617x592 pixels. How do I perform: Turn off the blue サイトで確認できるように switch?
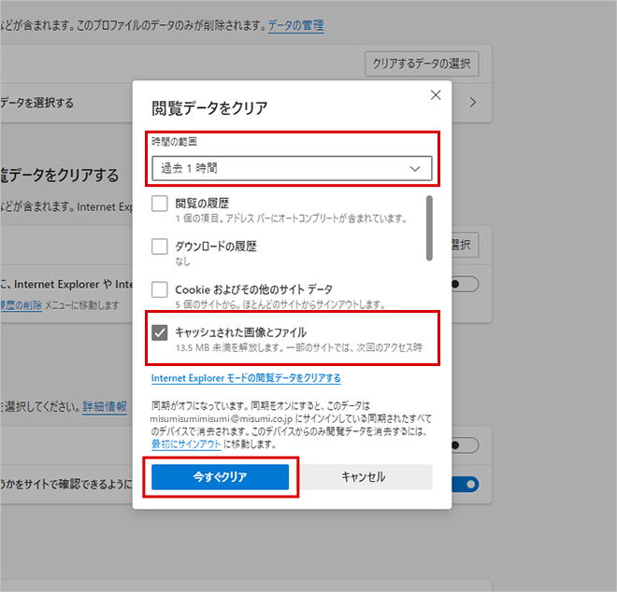pyautogui.click(x=465, y=484)
